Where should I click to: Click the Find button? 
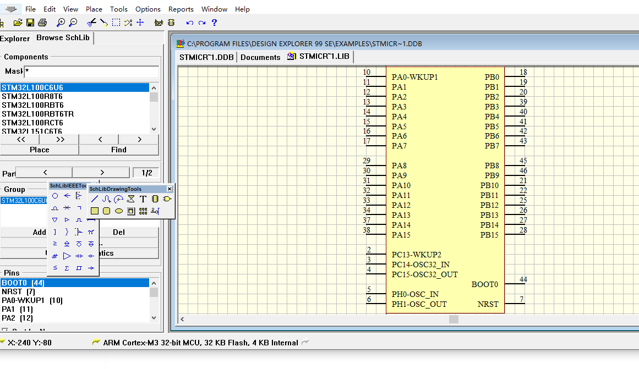(119, 150)
